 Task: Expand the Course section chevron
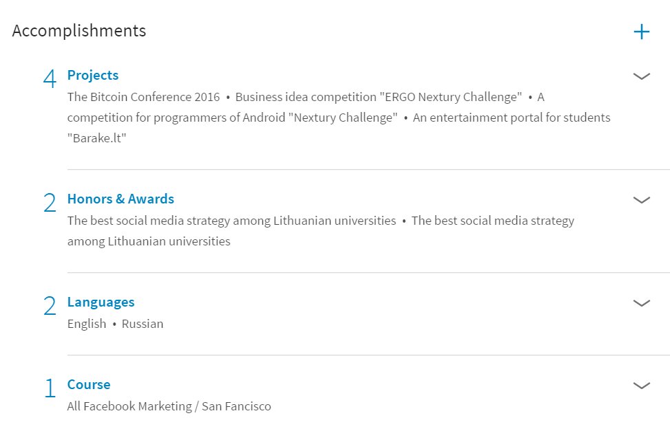point(641,386)
